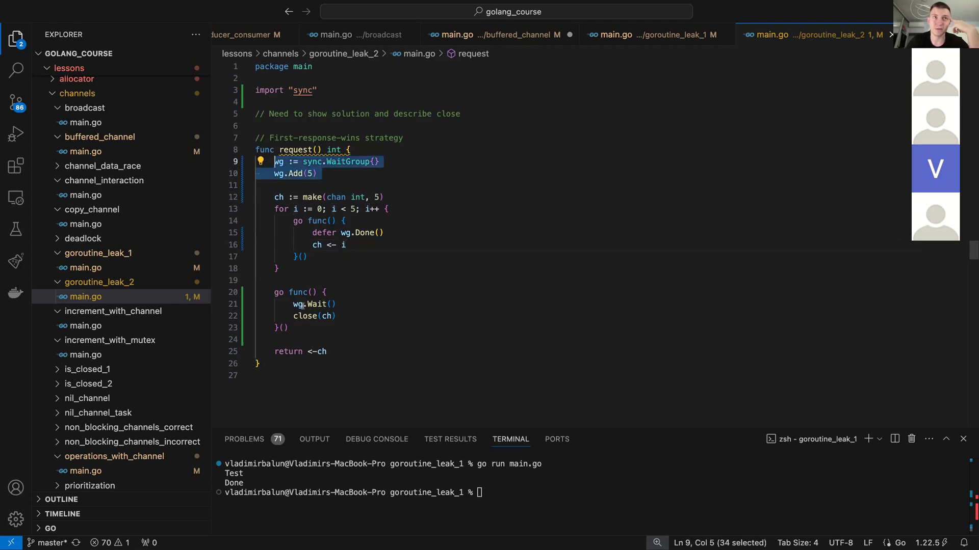Open Source Control view with 86 badge

pos(16,102)
